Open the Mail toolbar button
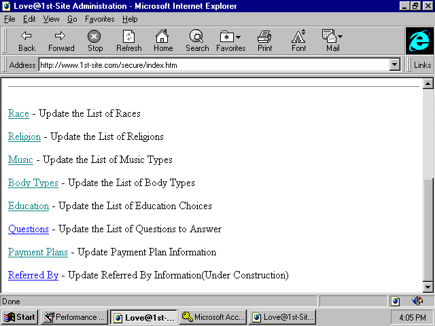This screenshot has height=326, width=435. [332, 41]
